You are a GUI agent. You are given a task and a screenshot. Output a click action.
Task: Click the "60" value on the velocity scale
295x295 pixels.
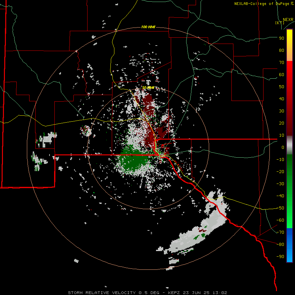pyautogui.click(x=282, y=74)
